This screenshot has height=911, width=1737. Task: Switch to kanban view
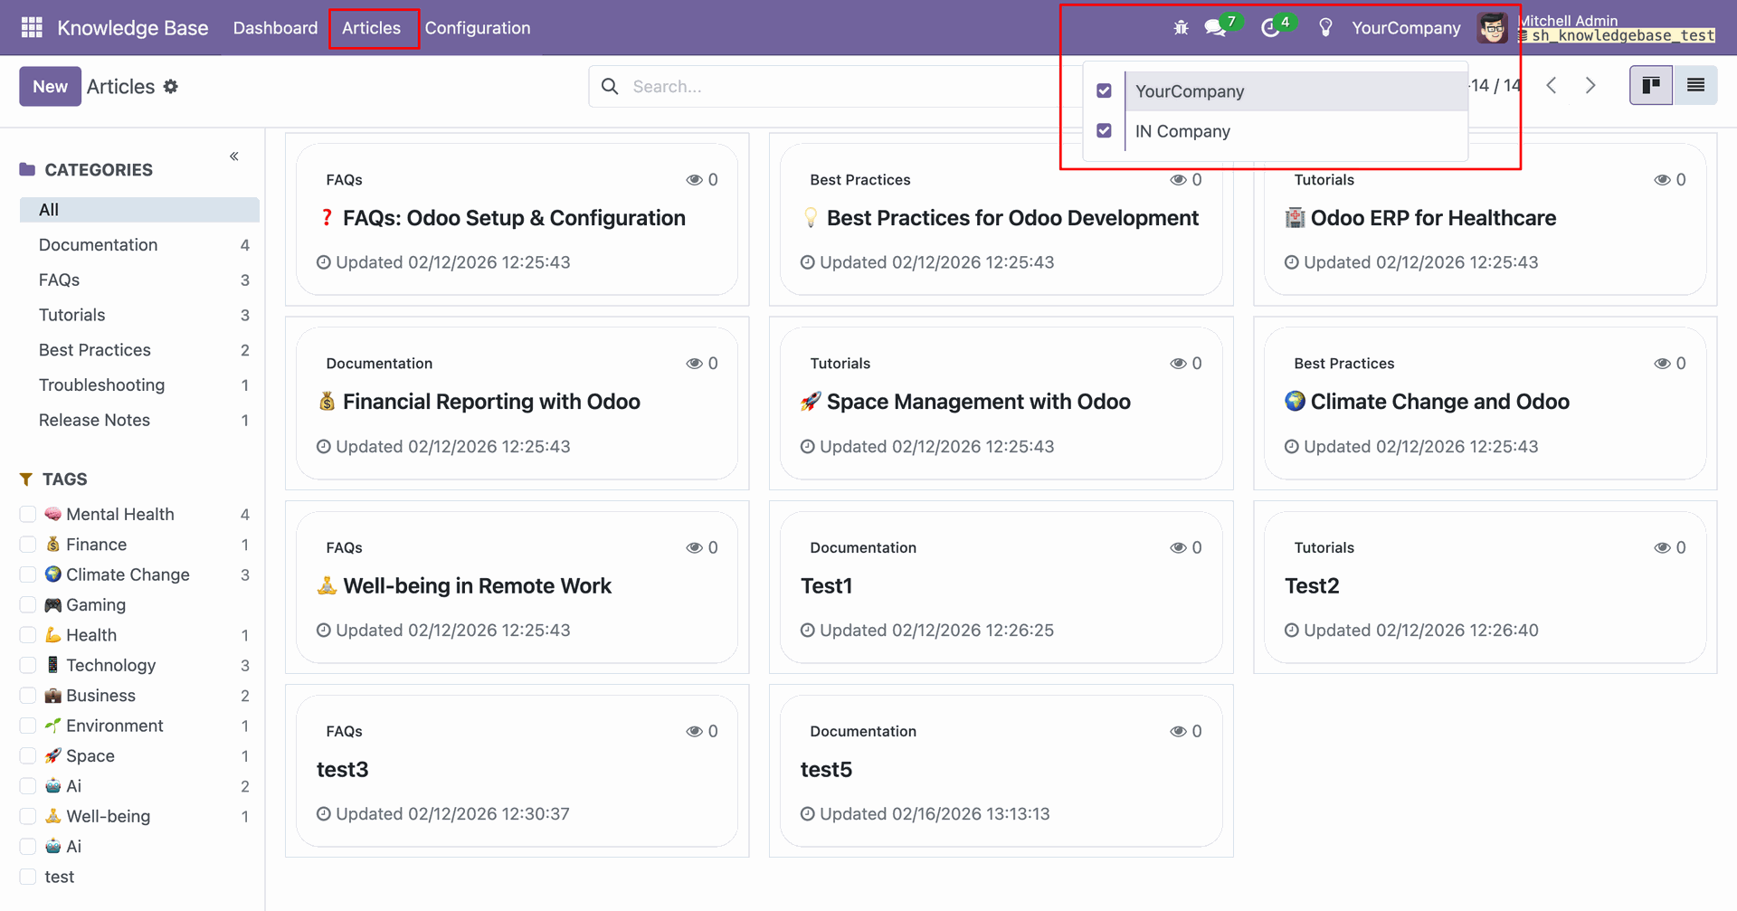click(1651, 86)
